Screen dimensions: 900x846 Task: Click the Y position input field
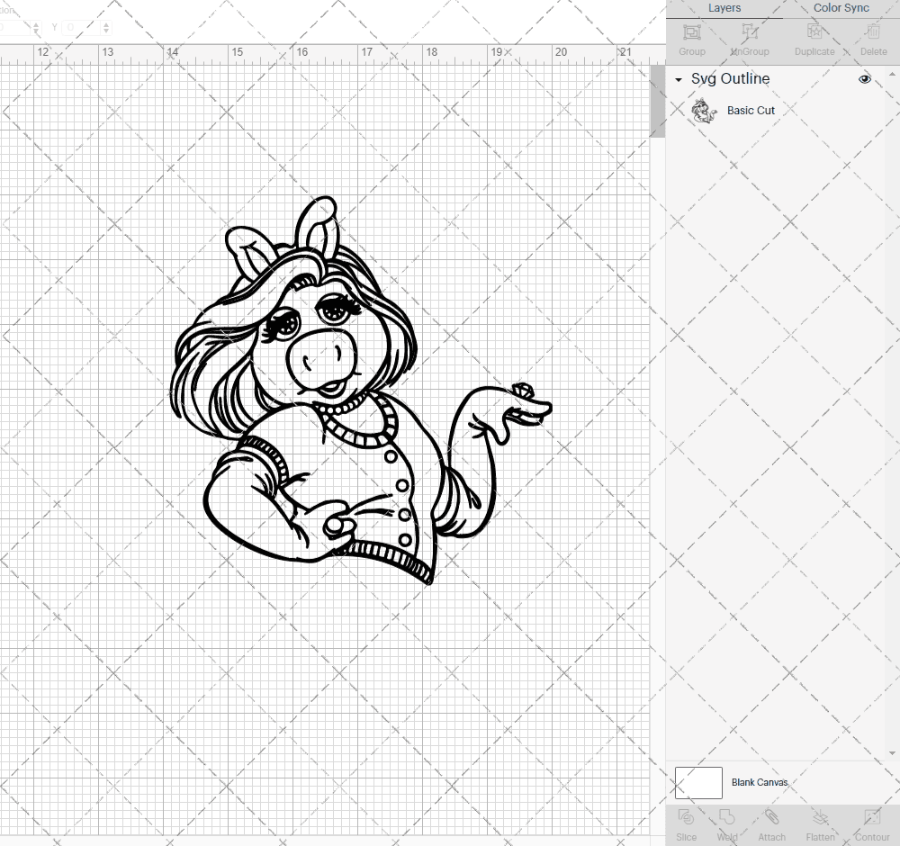70,27
